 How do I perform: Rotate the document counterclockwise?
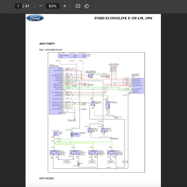87,6
